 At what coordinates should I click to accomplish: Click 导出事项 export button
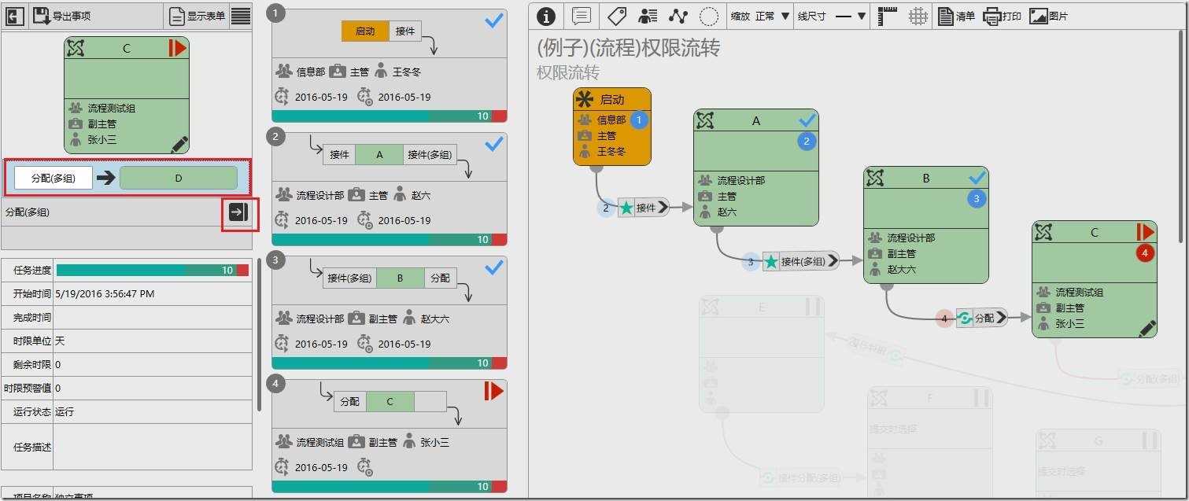(x=61, y=16)
